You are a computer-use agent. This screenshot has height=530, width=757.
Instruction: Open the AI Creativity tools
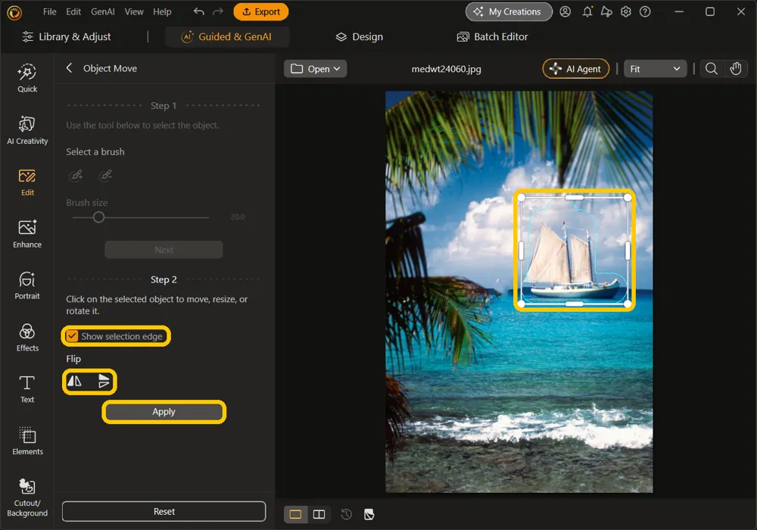(27, 130)
